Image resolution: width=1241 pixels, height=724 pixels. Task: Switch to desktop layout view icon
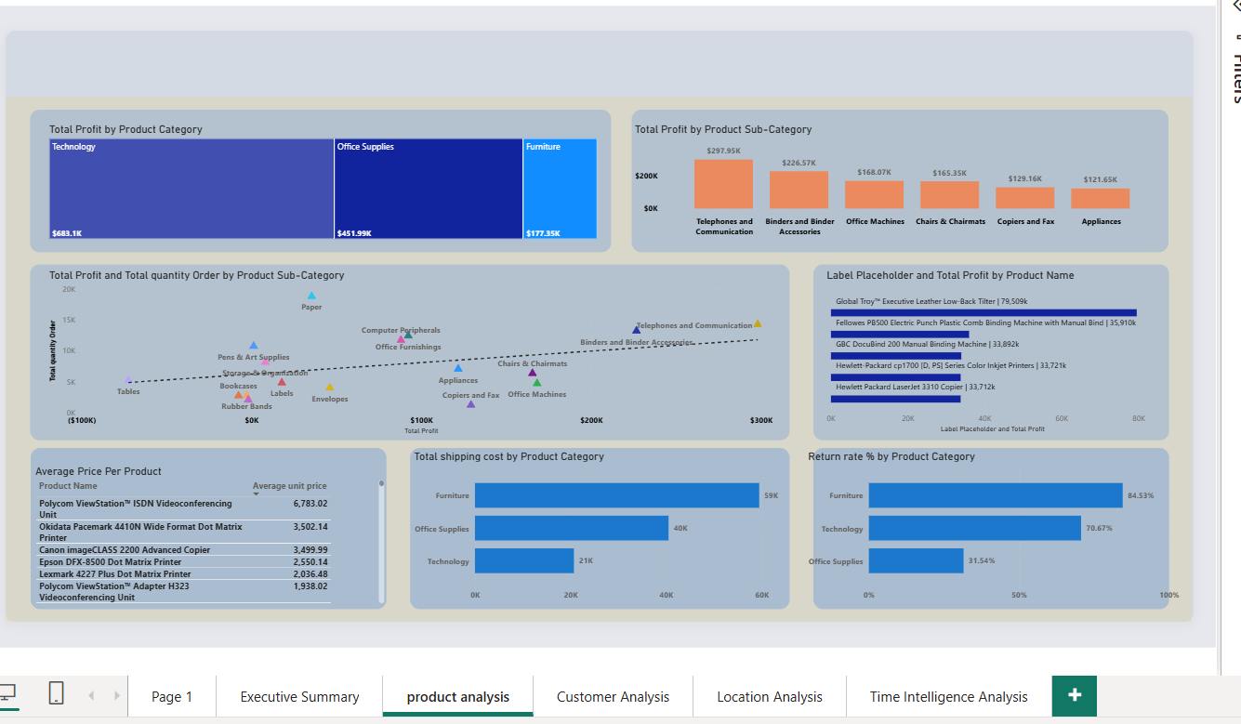click(7, 693)
